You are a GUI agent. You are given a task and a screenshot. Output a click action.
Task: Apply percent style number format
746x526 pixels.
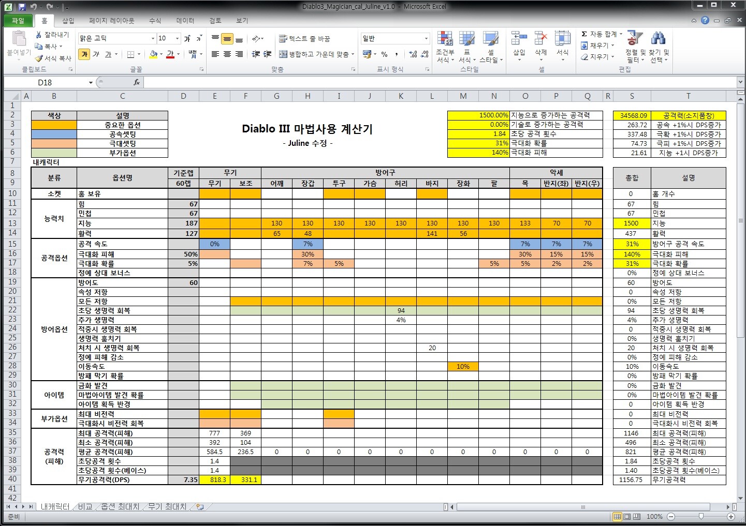[384, 54]
